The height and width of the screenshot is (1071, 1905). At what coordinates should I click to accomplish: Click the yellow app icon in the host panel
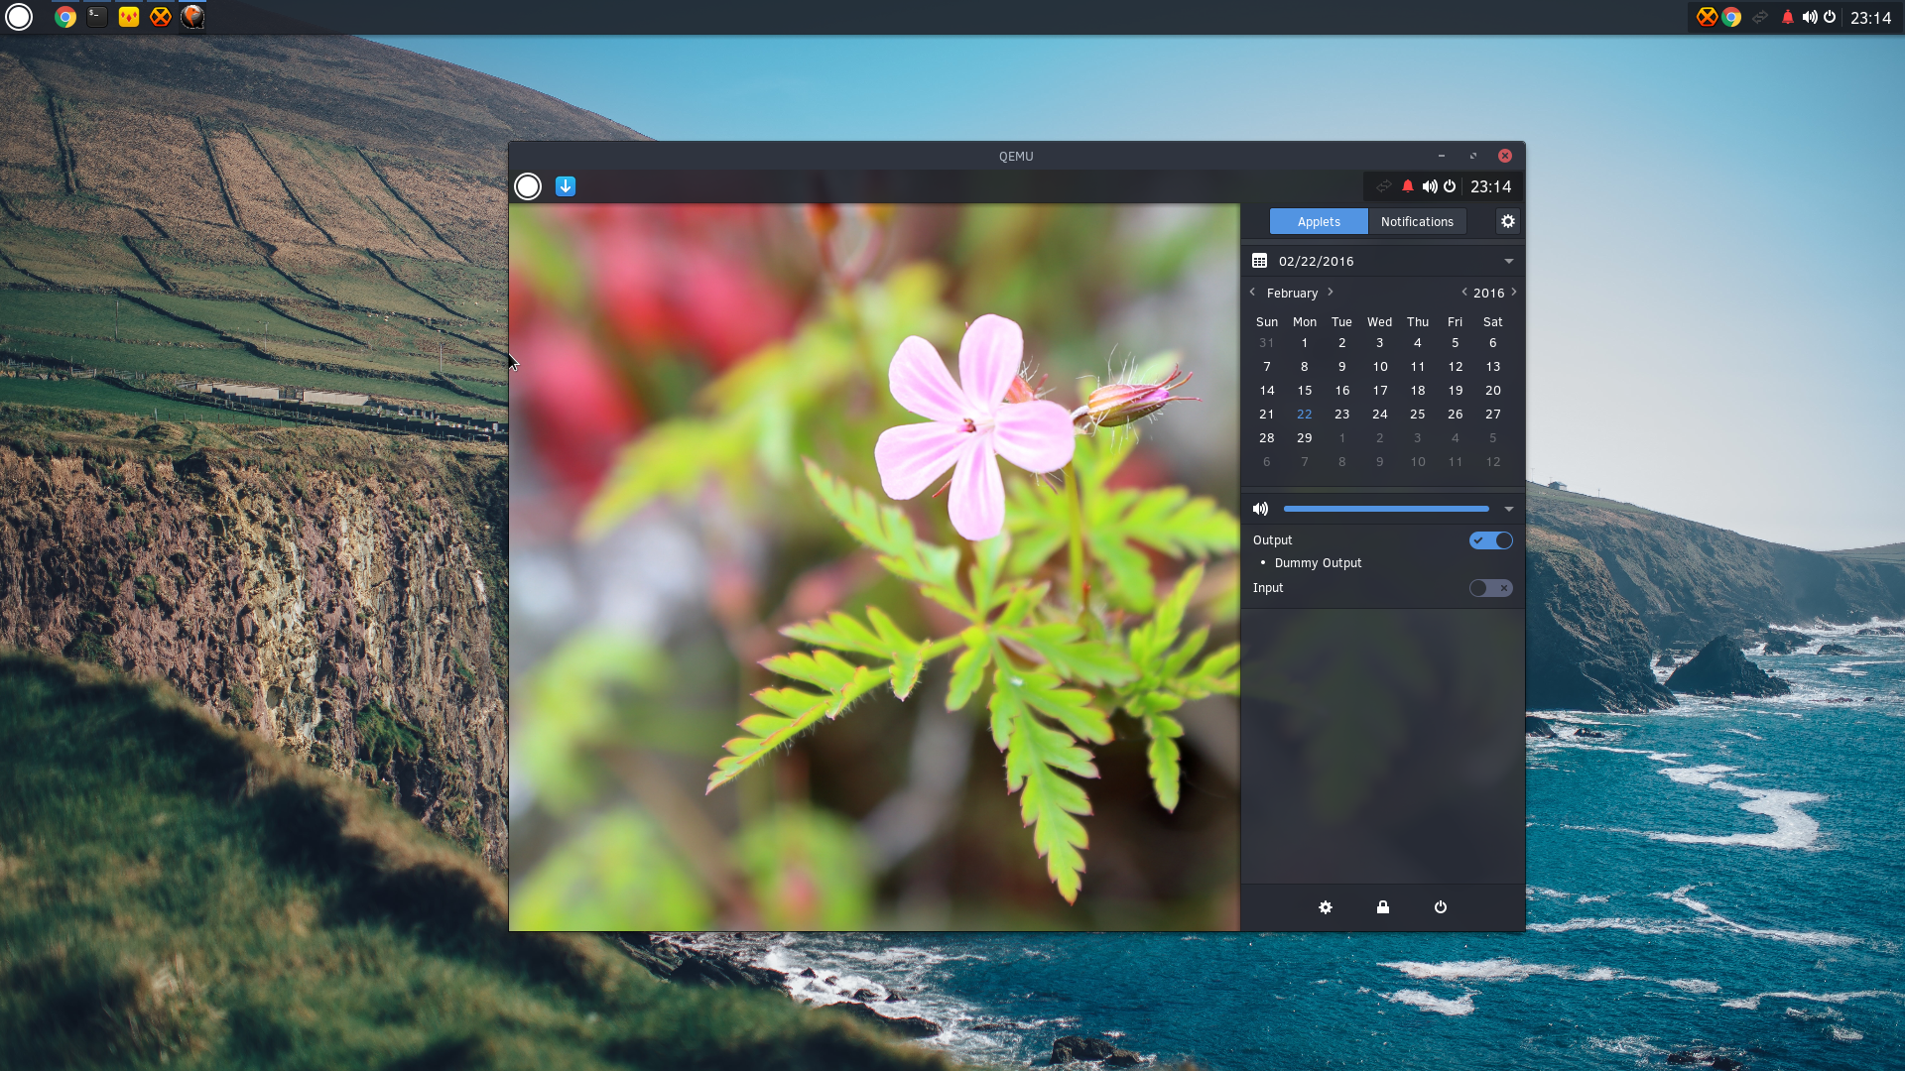click(x=129, y=17)
